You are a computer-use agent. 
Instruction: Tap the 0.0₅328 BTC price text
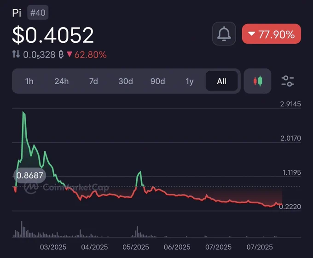point(43,55)
